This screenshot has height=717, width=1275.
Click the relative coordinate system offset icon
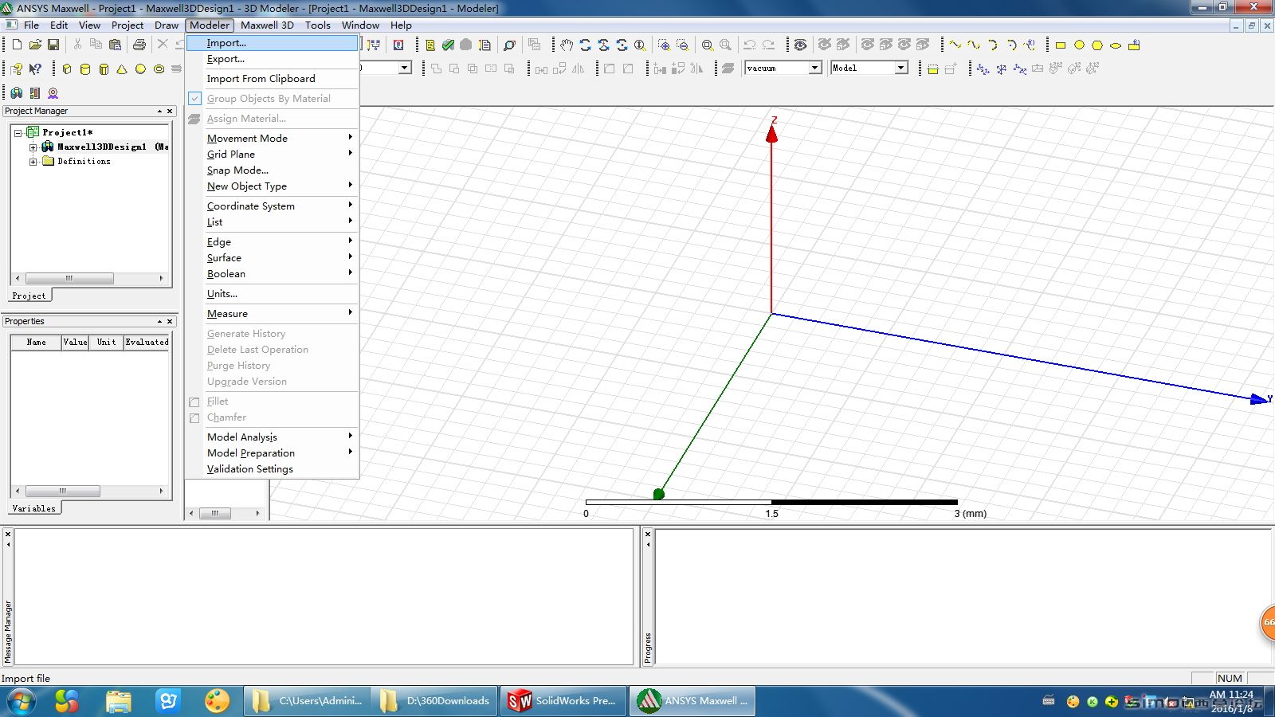click(983, 69)
